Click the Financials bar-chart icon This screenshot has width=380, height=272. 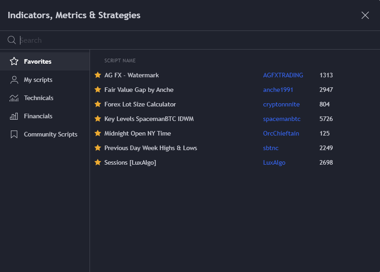click(14, 116)
